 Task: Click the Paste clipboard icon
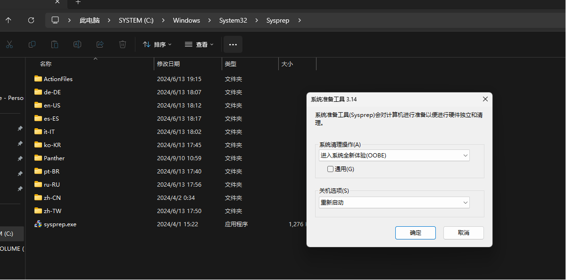(x=55, y=44)
